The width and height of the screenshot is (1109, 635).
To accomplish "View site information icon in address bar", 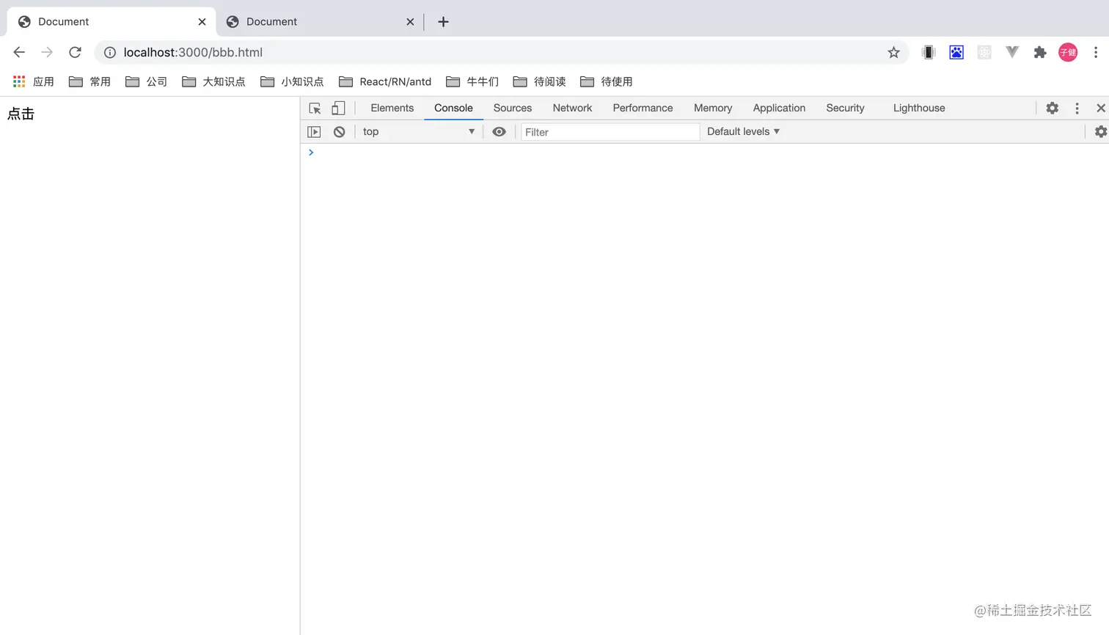I will point(110,52).
